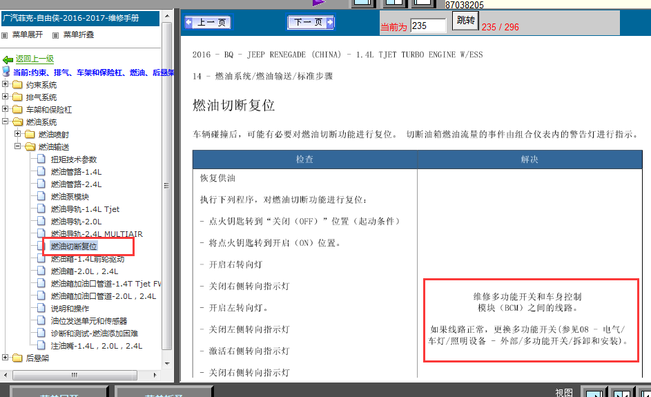Focus the page number input showing 235
The image size is (651, 397).
pyautogui.click(x=428, y=26)
